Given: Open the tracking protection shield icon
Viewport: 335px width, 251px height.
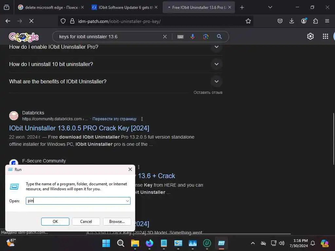Looking at the screenshot, I should pos(63,21).
